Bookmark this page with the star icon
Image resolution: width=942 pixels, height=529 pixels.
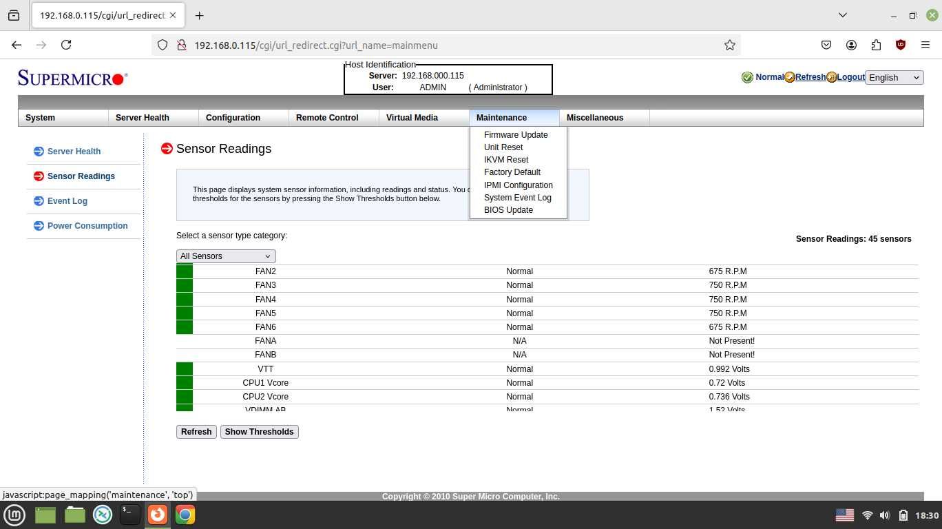click(x=730, y=45)
